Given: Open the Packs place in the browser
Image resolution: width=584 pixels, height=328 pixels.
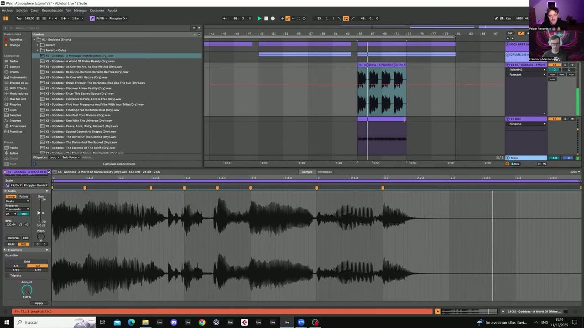Looking at the screenshot, I should 14,148.
